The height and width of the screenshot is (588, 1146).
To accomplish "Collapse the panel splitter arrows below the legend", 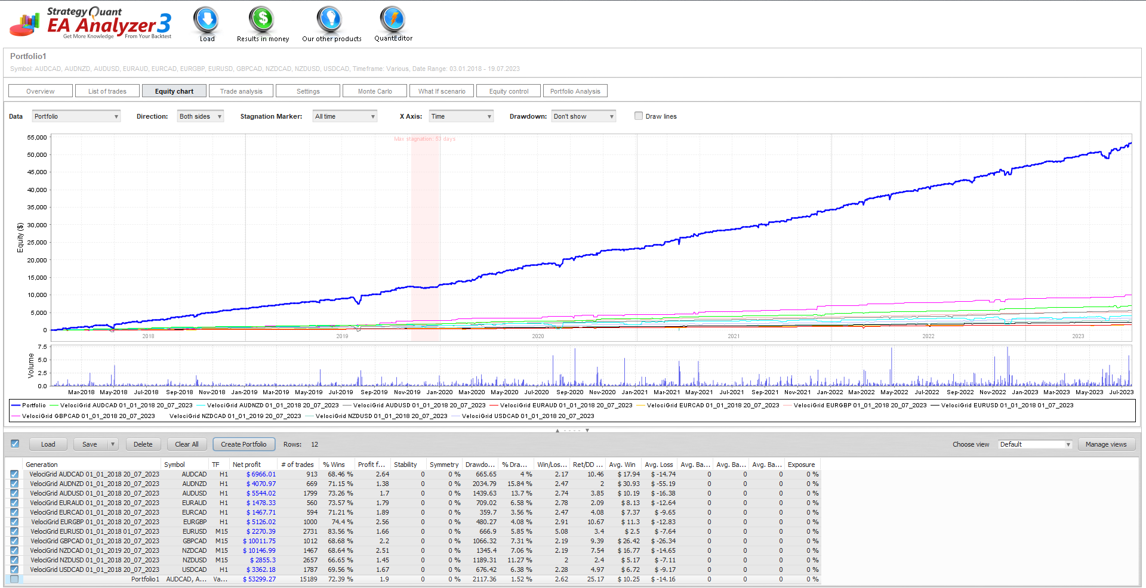I will (x=572, y=430).
